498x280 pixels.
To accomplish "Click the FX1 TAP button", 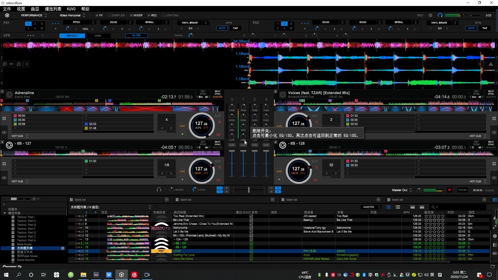I will pyautogui.click(x=235, y=28).
